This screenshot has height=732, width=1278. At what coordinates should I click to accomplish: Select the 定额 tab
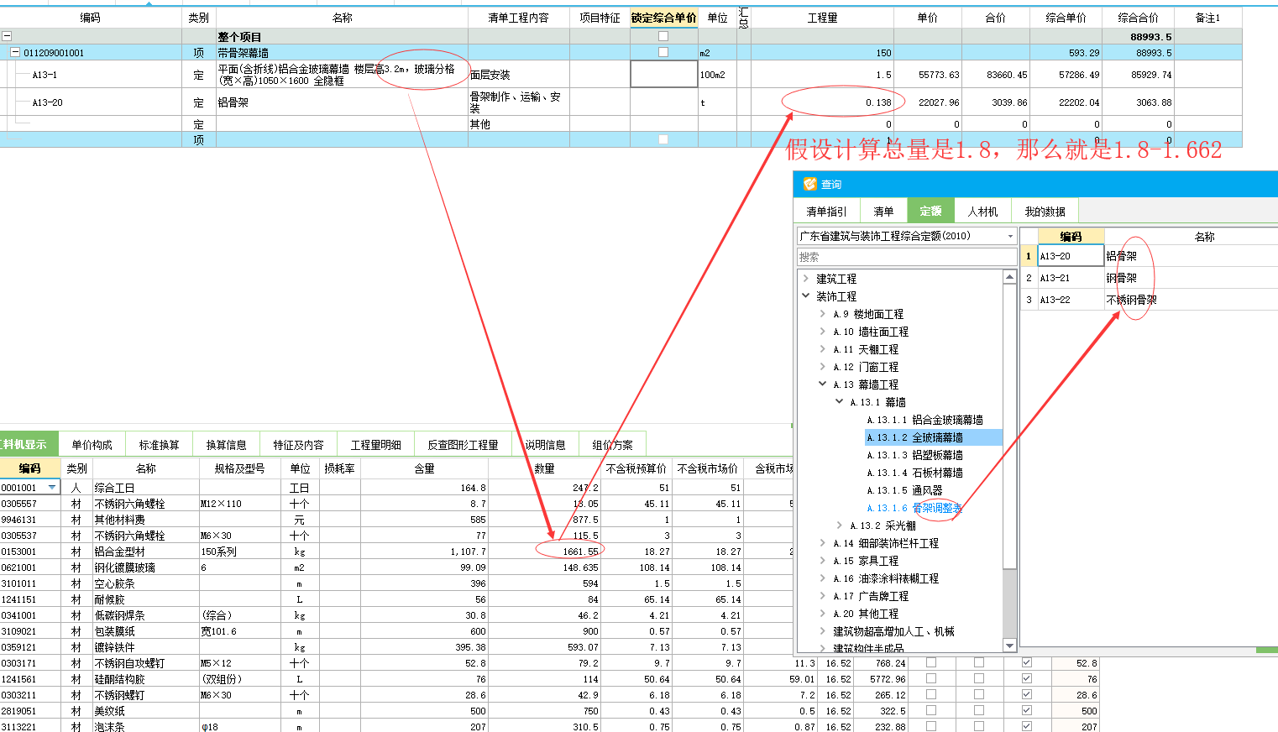(x=930, y=212)
